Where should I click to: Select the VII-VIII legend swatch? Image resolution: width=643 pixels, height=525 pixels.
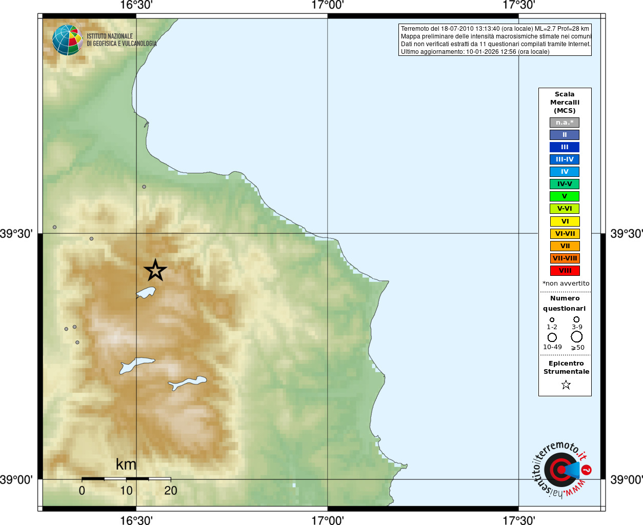565,258
